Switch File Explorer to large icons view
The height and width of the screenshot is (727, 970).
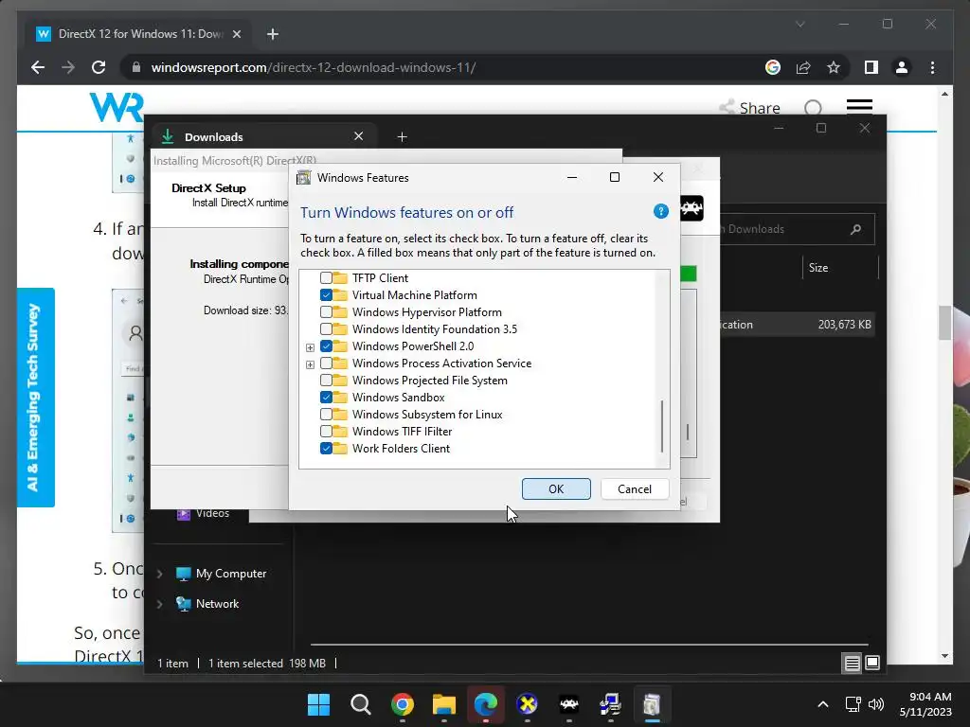coord(872,663)
